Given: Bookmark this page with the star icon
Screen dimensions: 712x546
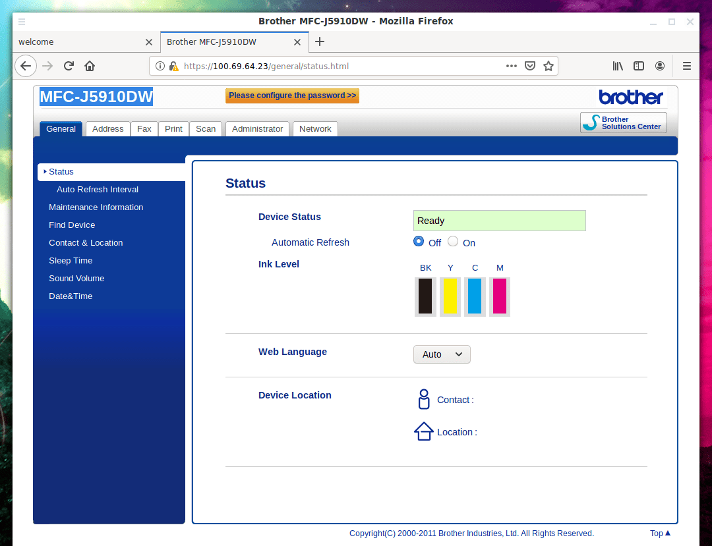Looking at the screenshot, I should [548, 66].
